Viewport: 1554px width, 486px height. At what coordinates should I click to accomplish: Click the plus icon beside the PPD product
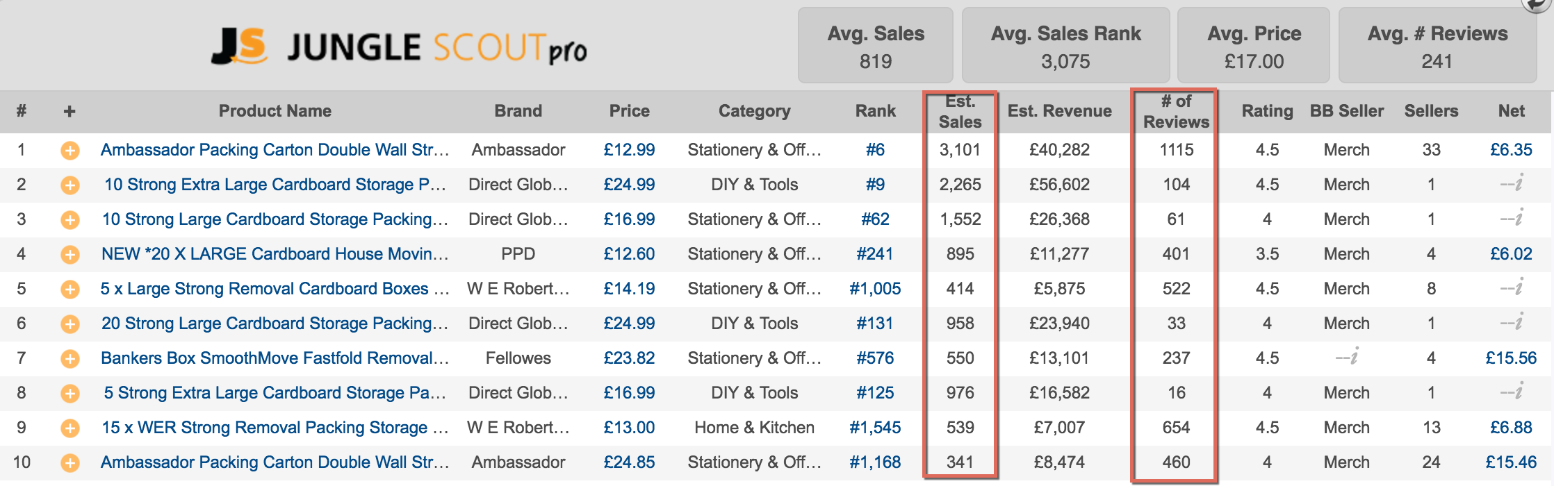tap(70, 255)
